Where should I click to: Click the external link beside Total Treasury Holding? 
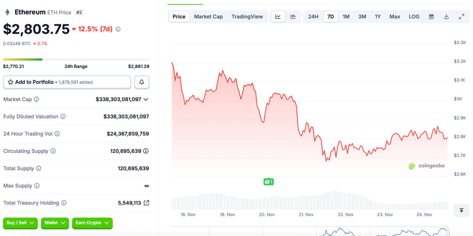(x=146, y=202)
